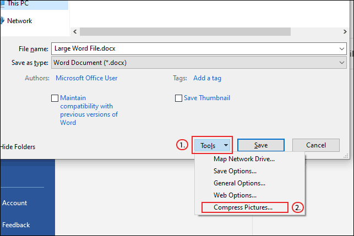
Task: Click the This PC icon
Action: click(3, 3)
